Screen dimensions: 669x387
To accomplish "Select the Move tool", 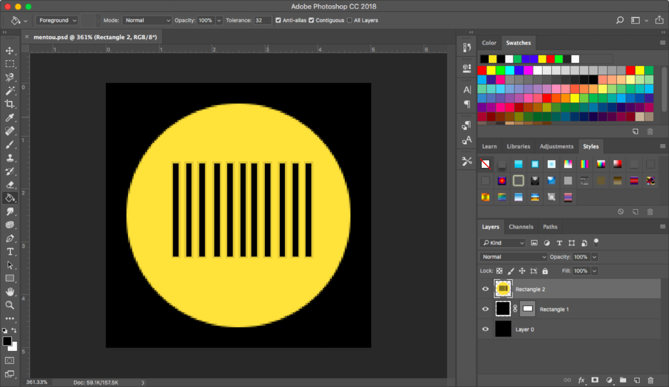I will (10, 51).
